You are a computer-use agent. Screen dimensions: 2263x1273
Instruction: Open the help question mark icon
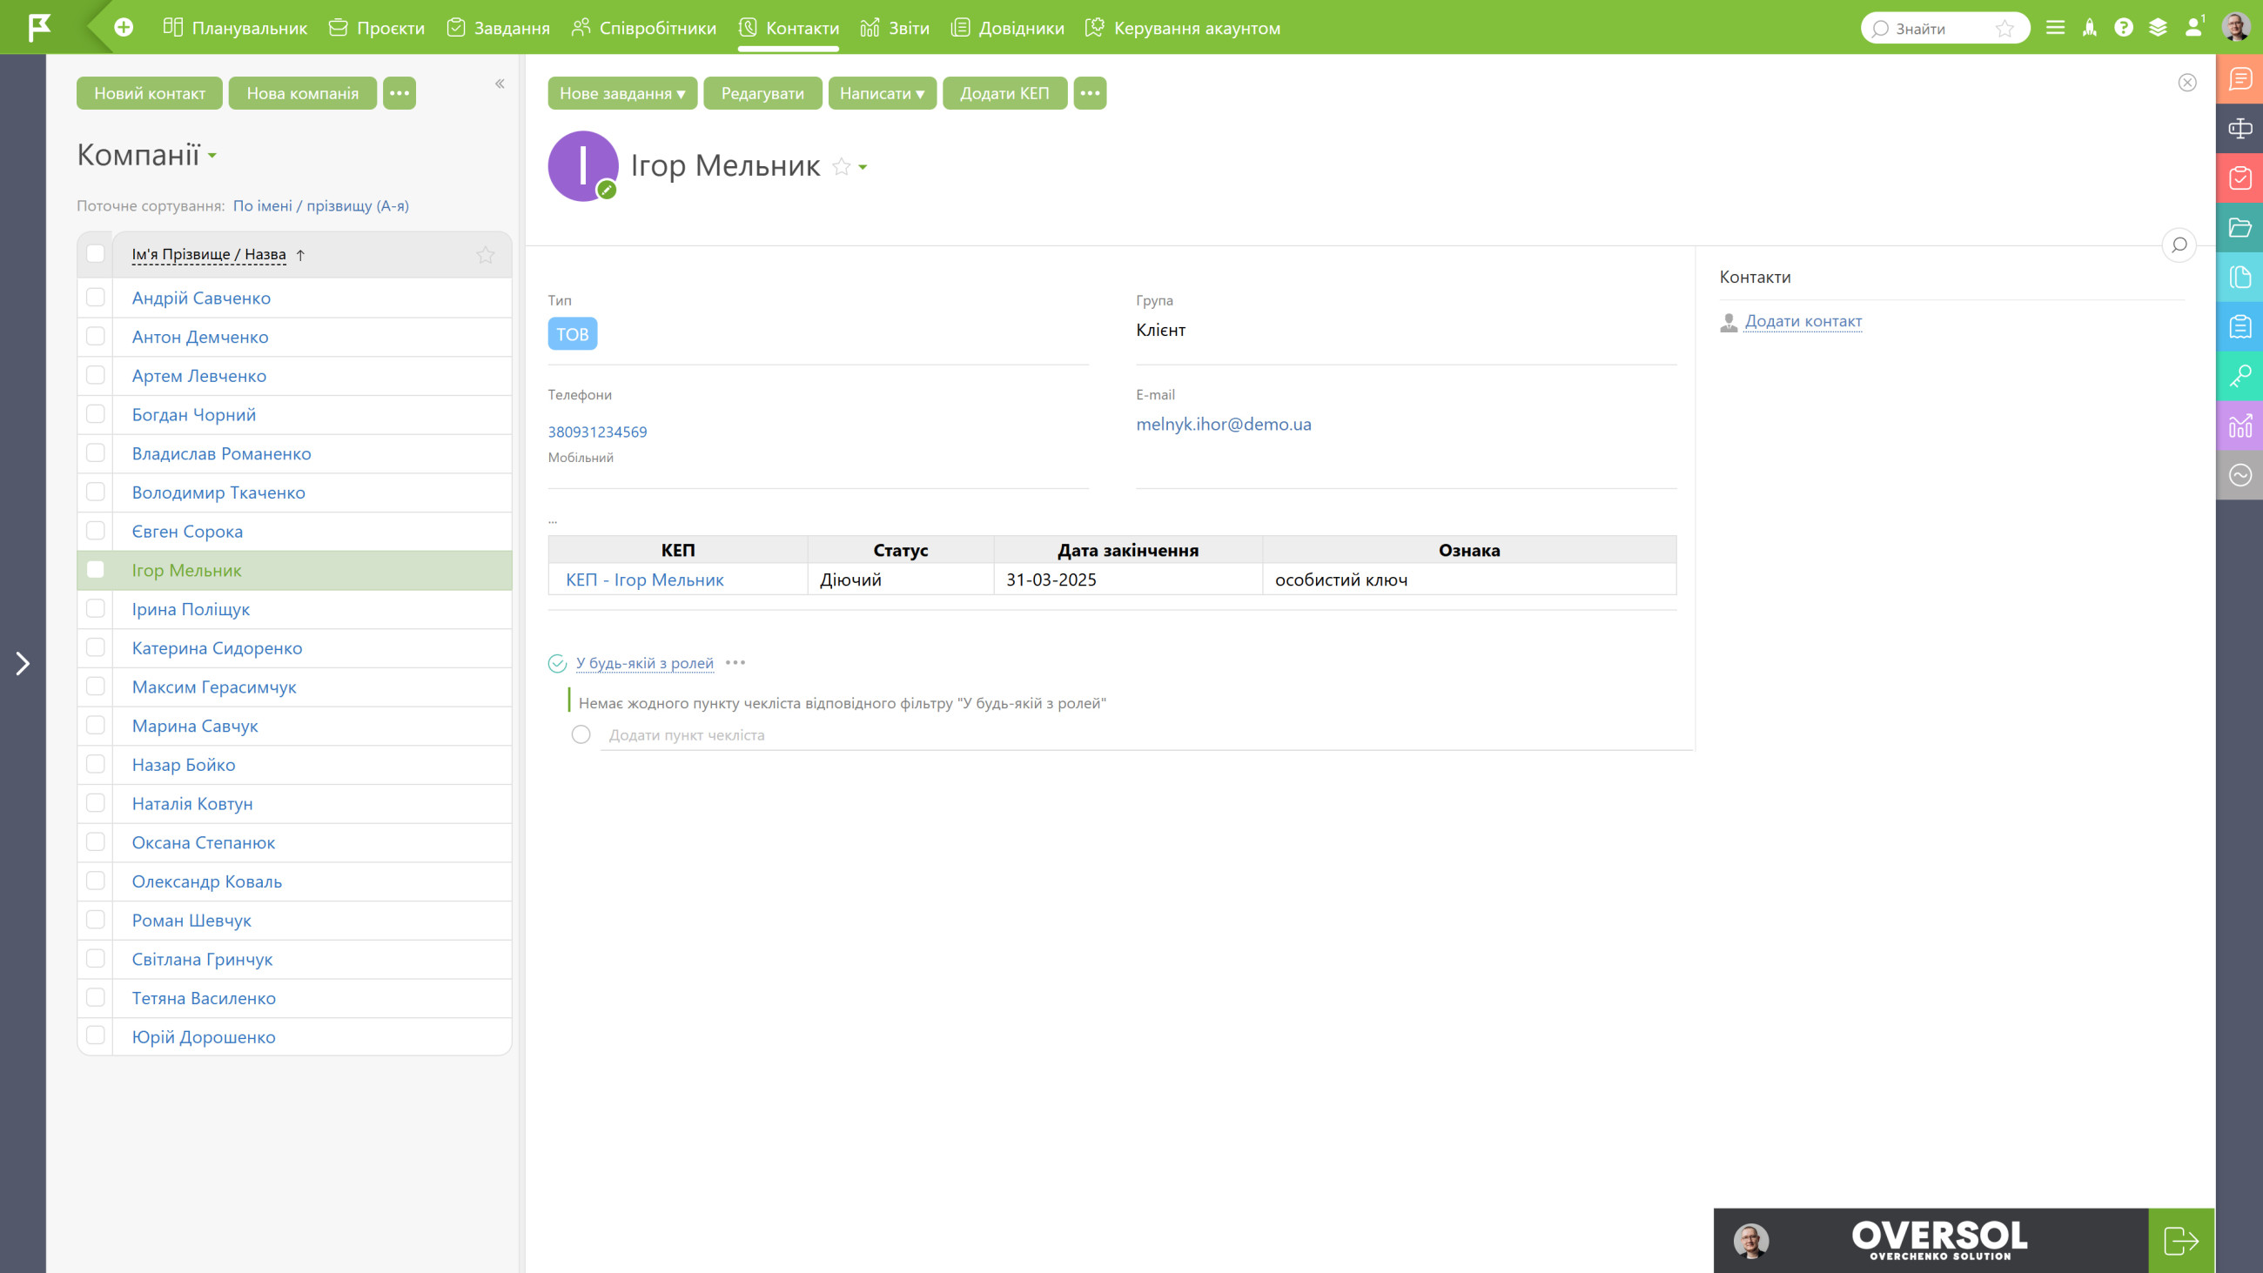click(2124, 28)
